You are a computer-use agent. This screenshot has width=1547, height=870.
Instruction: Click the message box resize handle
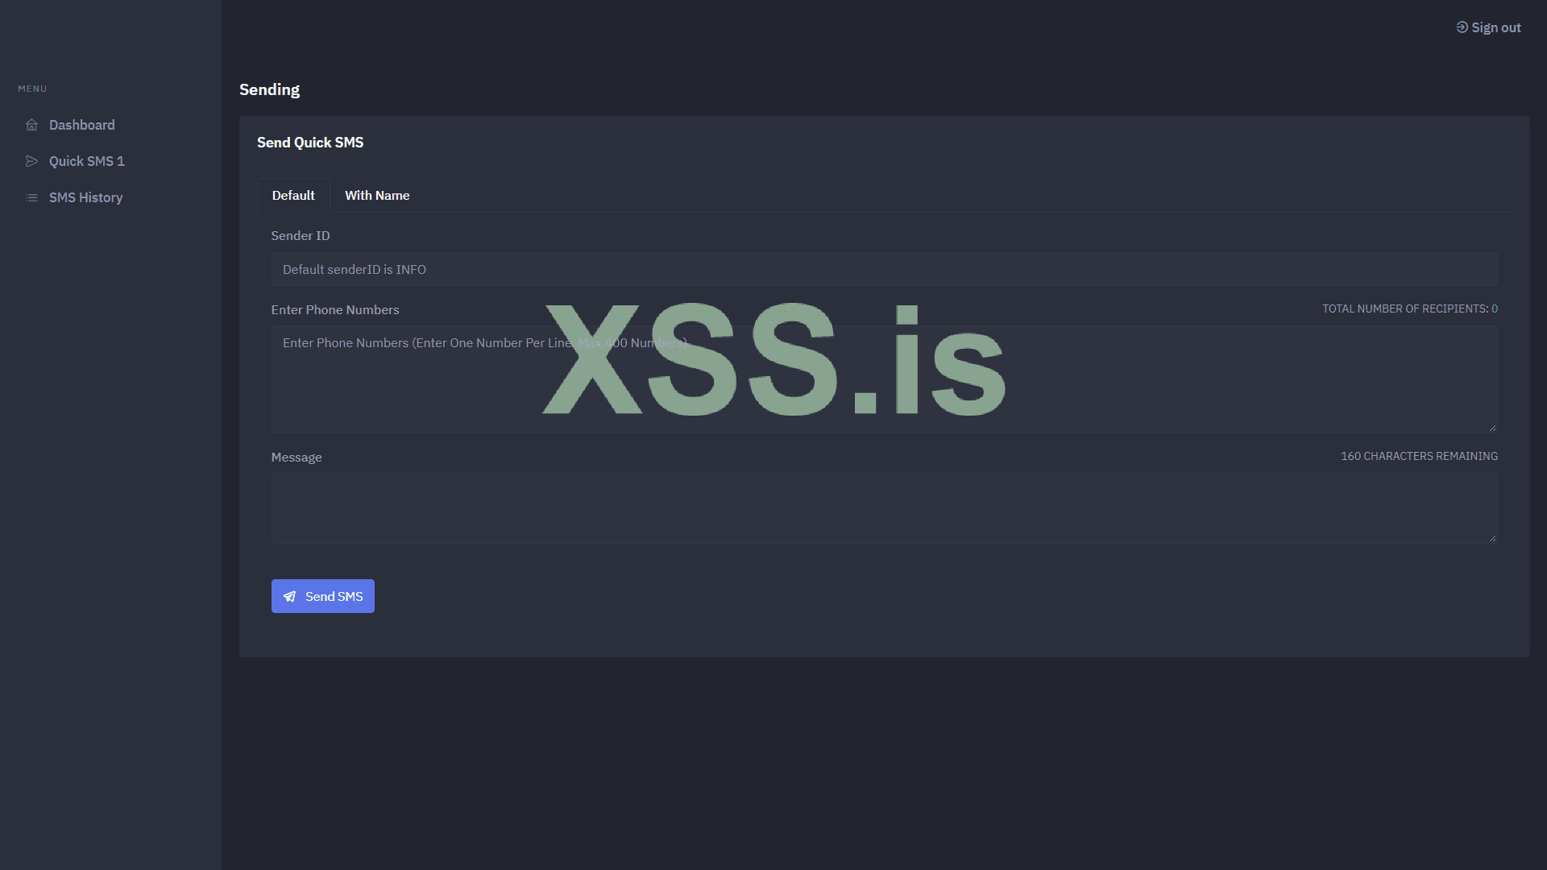tap(1492, 538)
